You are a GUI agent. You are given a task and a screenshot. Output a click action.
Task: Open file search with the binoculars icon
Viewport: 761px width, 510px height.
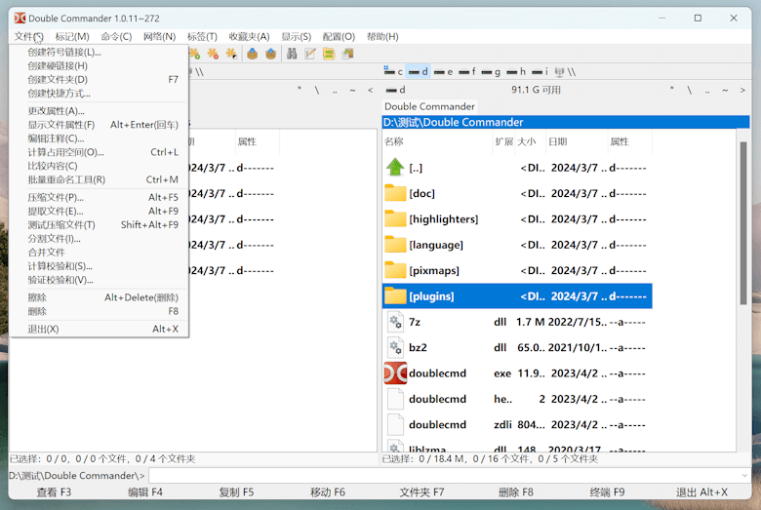(x=292, y=54)
